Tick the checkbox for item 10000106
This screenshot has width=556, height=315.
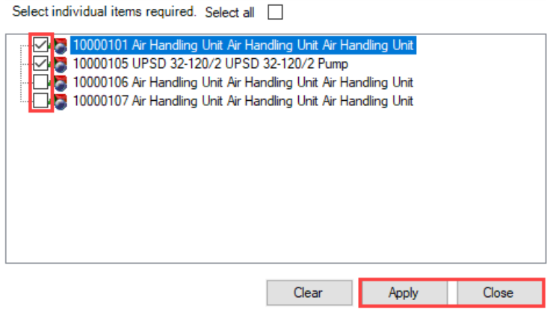40,81
